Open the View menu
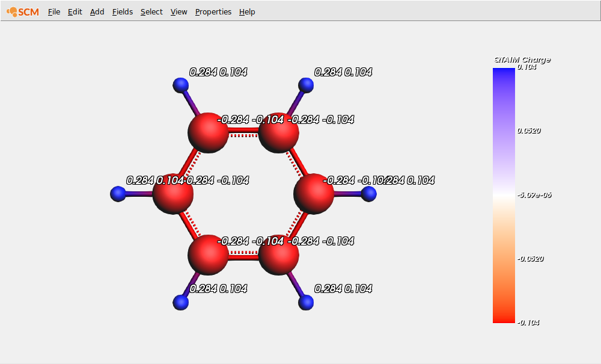 tap(178, 11)
